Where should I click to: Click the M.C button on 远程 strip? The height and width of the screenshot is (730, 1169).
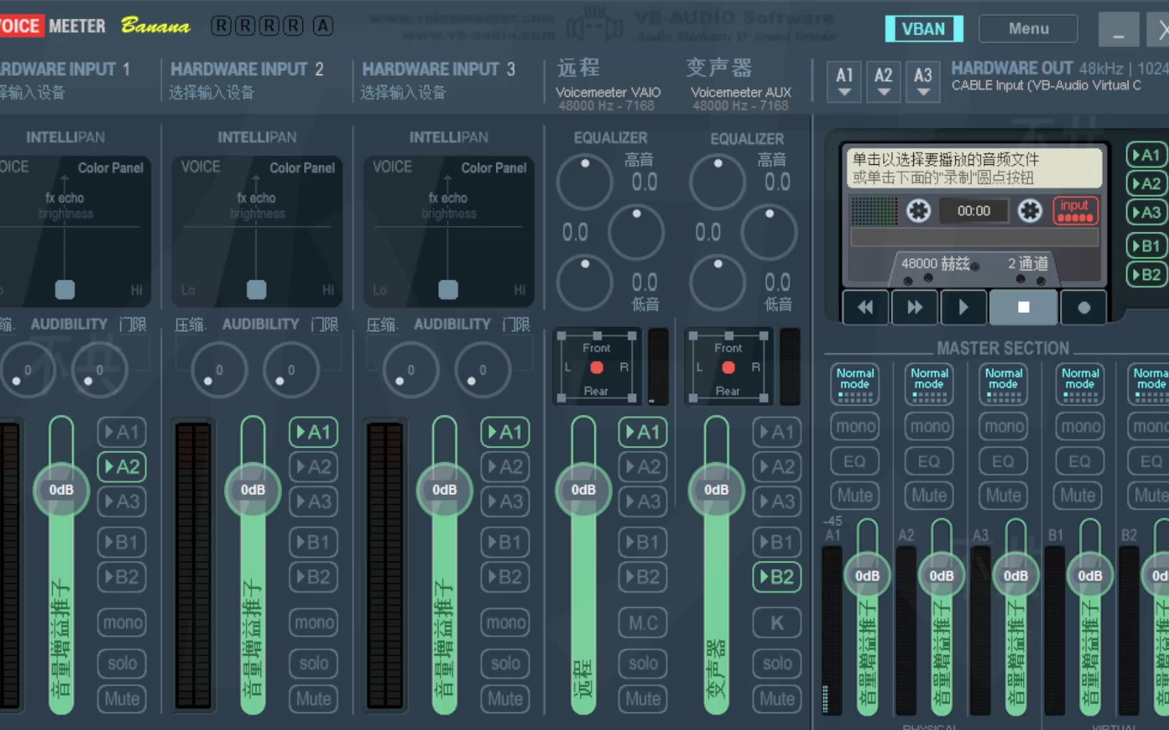643,623
